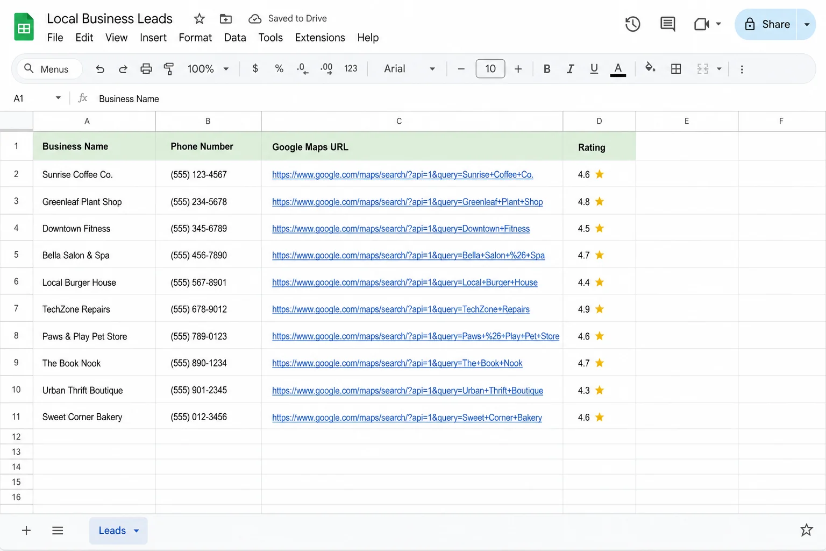The image size is (826, 551).
Task: Open the Tools menu
Action: (x=270, y=38)
